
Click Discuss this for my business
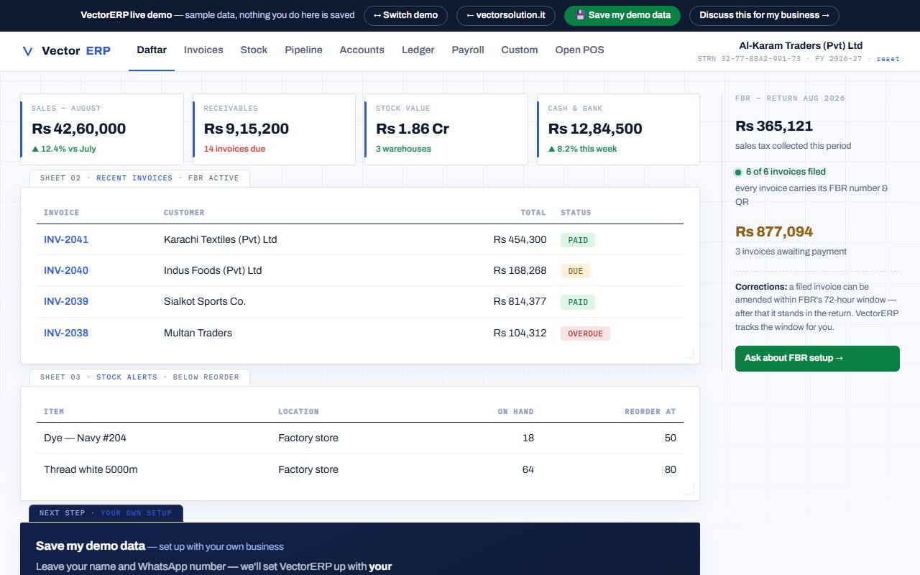763,15
